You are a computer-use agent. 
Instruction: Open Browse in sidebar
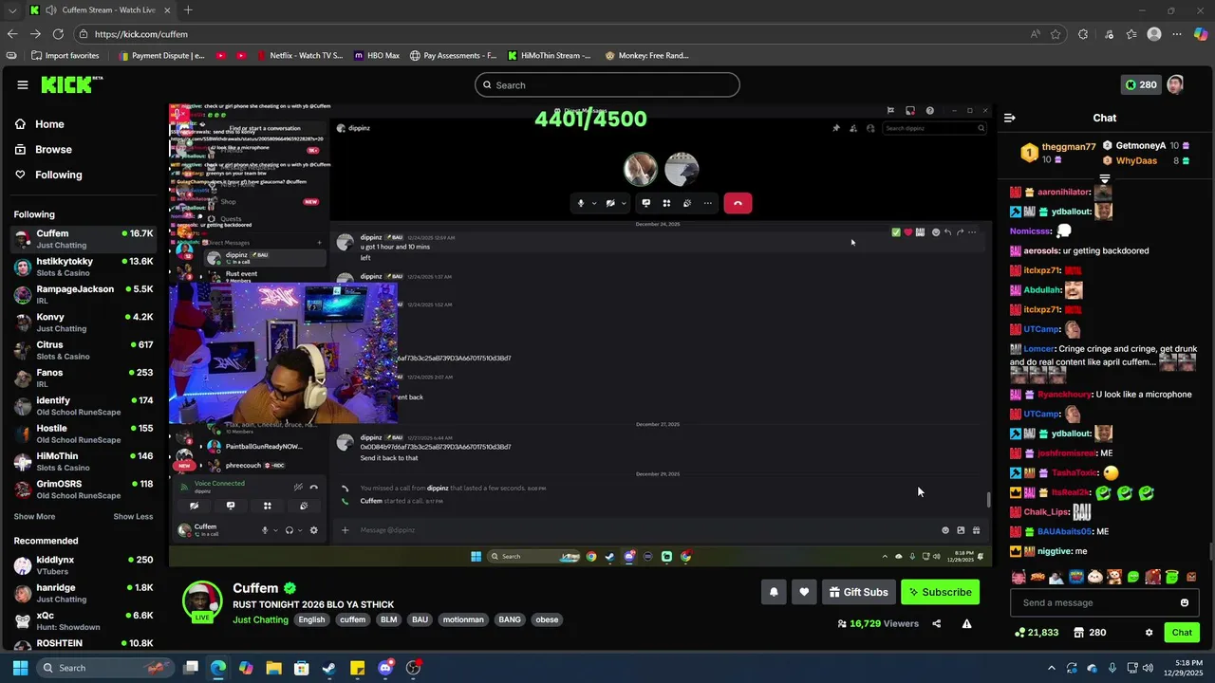pos(44,149)
